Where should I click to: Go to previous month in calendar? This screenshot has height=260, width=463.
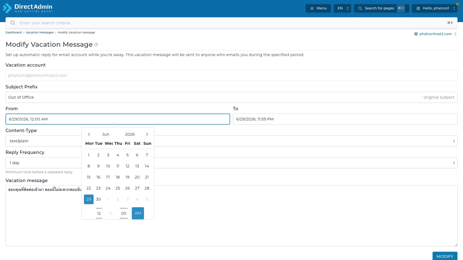[89, 134]
